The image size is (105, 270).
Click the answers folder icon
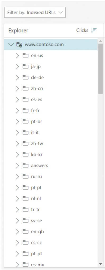25,166
